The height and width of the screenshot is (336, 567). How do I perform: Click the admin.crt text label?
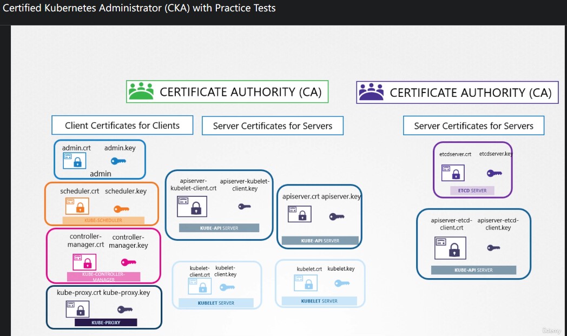click(x=76, y=148)
